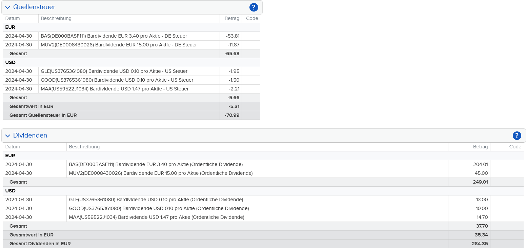
Task: Select date of MAA US Steuer row
Action: click(x=19, y=89)
